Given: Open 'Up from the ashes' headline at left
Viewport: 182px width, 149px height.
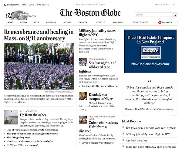Looking at the screenshot, I should (x=33, y=115).
